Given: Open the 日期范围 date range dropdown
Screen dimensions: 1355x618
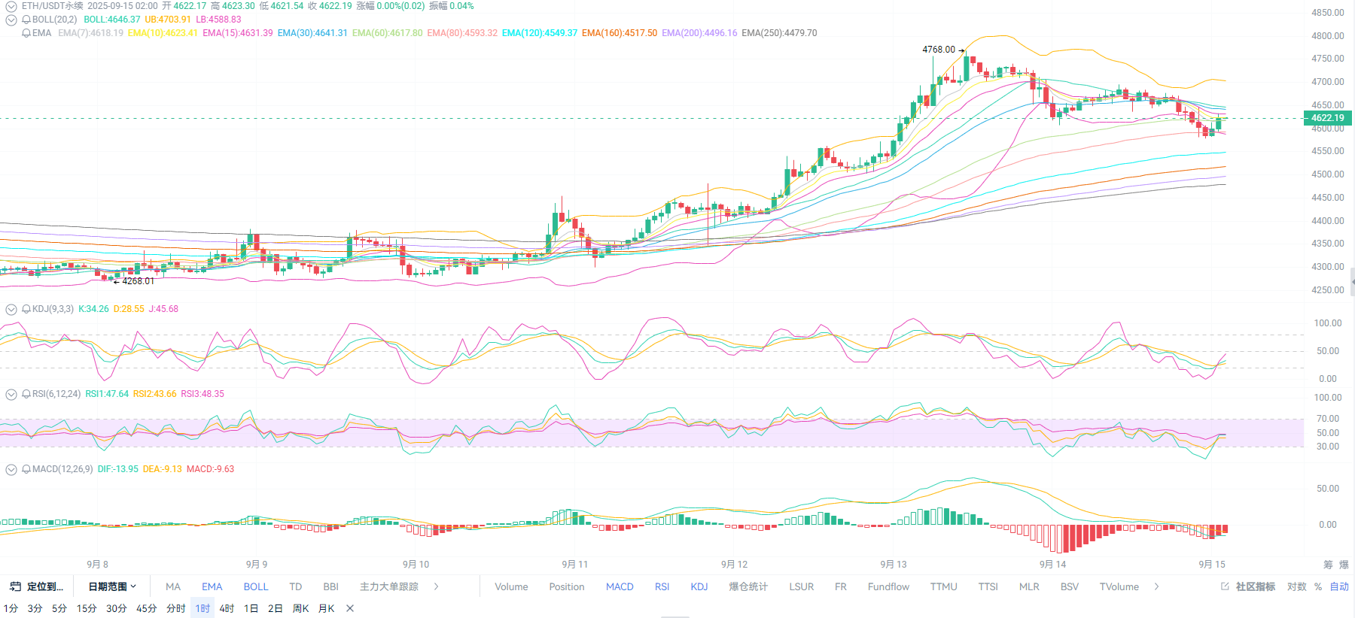Looking at the screenshot, I should pyautogui.click(x=112, y=586).
